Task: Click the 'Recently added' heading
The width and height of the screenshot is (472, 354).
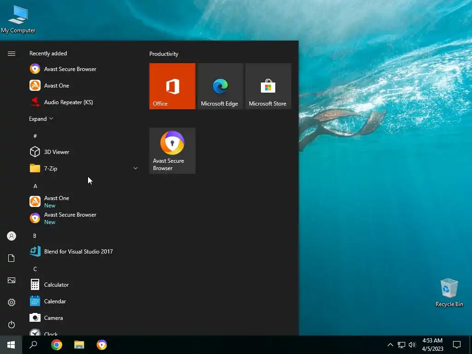Action: (48, 53)
